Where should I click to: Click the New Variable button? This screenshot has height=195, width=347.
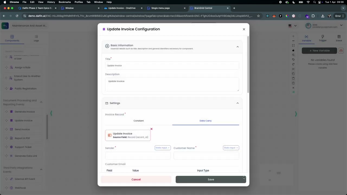[x=319, y=51]
